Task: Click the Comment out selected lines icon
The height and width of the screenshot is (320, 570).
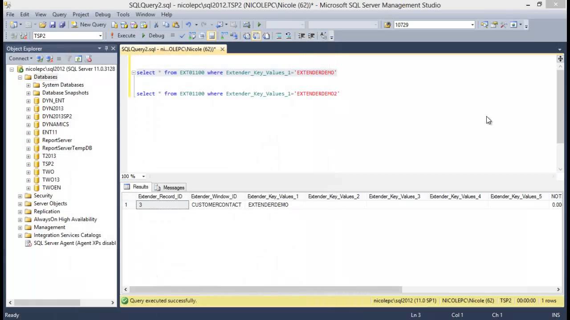Action: click(x=279, y=36)
